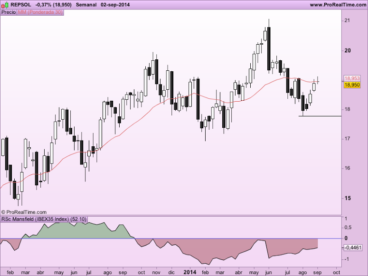
Task: Click the 20 price axis label
Action: pos(348,50)
